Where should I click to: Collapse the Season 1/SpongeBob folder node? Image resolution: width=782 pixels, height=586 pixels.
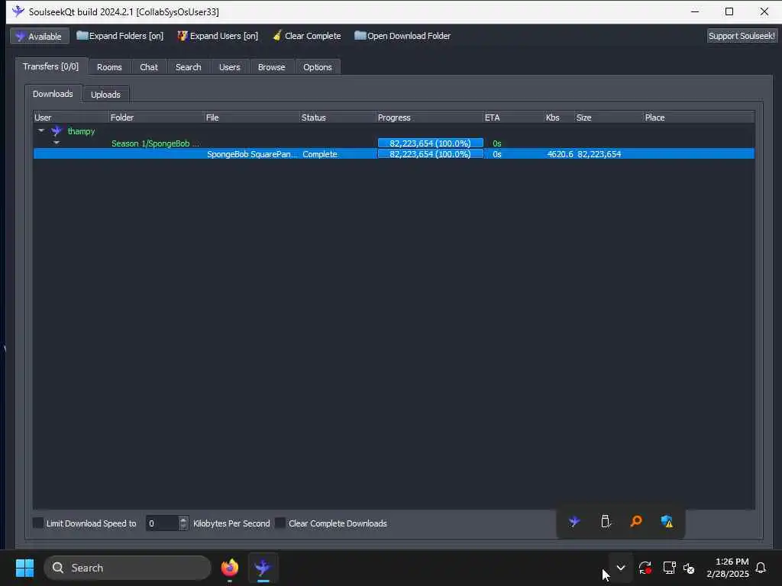[x=57, y=143]
